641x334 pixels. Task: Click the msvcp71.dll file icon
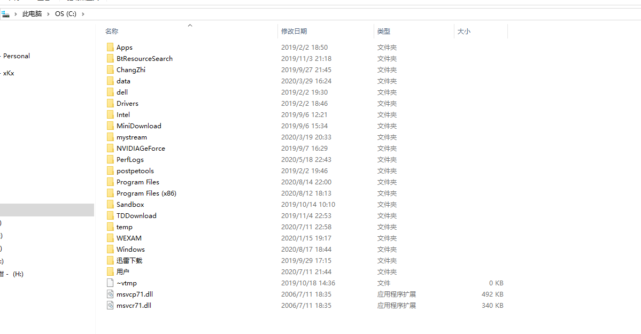tap(110, 294)
